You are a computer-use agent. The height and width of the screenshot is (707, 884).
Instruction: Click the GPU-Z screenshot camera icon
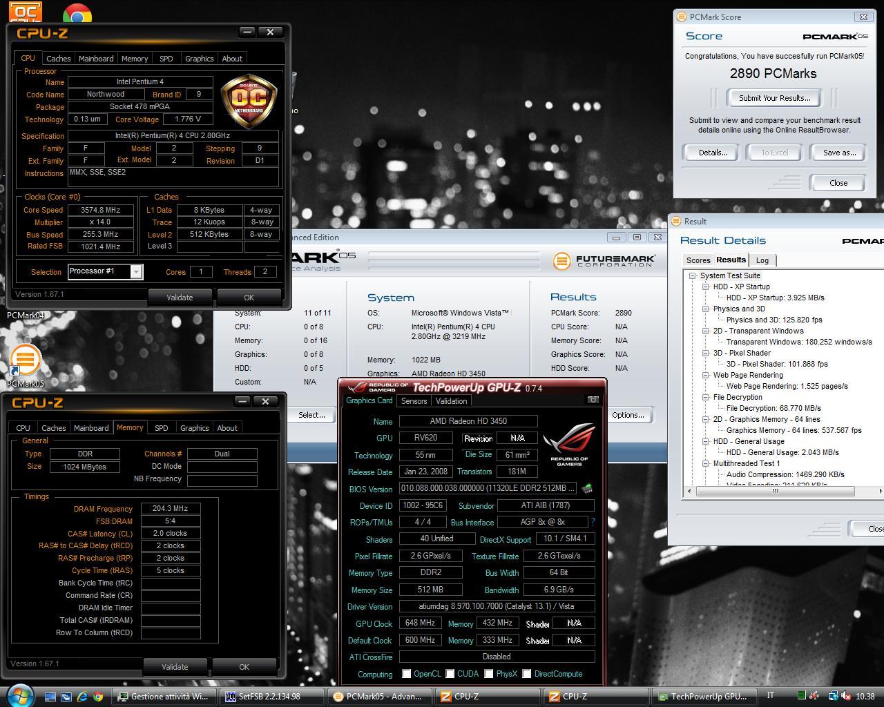(593, 400)
